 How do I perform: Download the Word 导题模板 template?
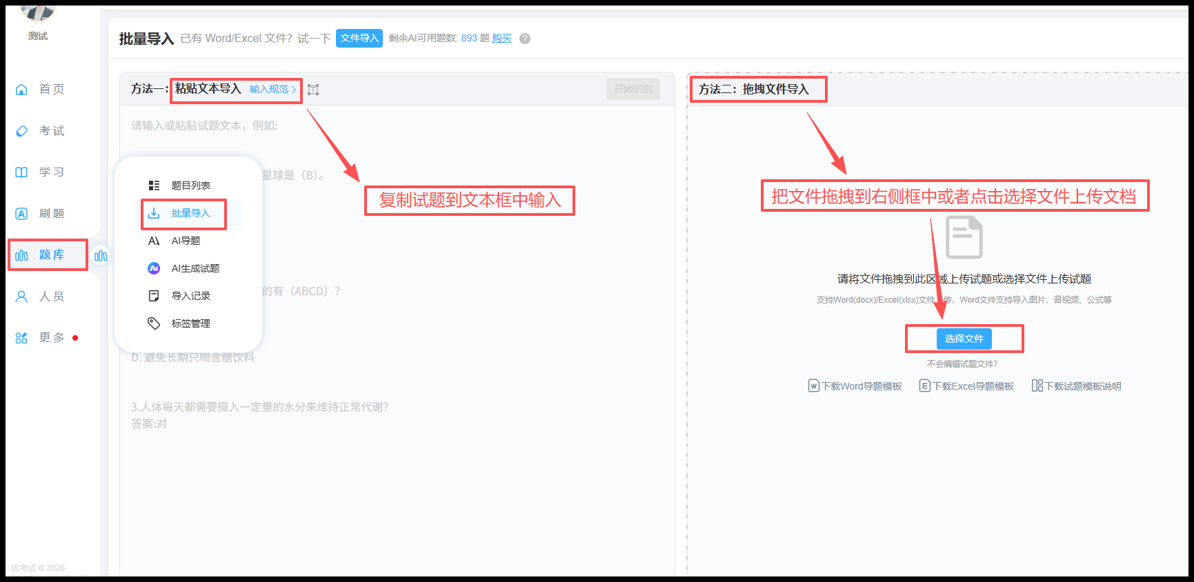[x=855, y=386]
